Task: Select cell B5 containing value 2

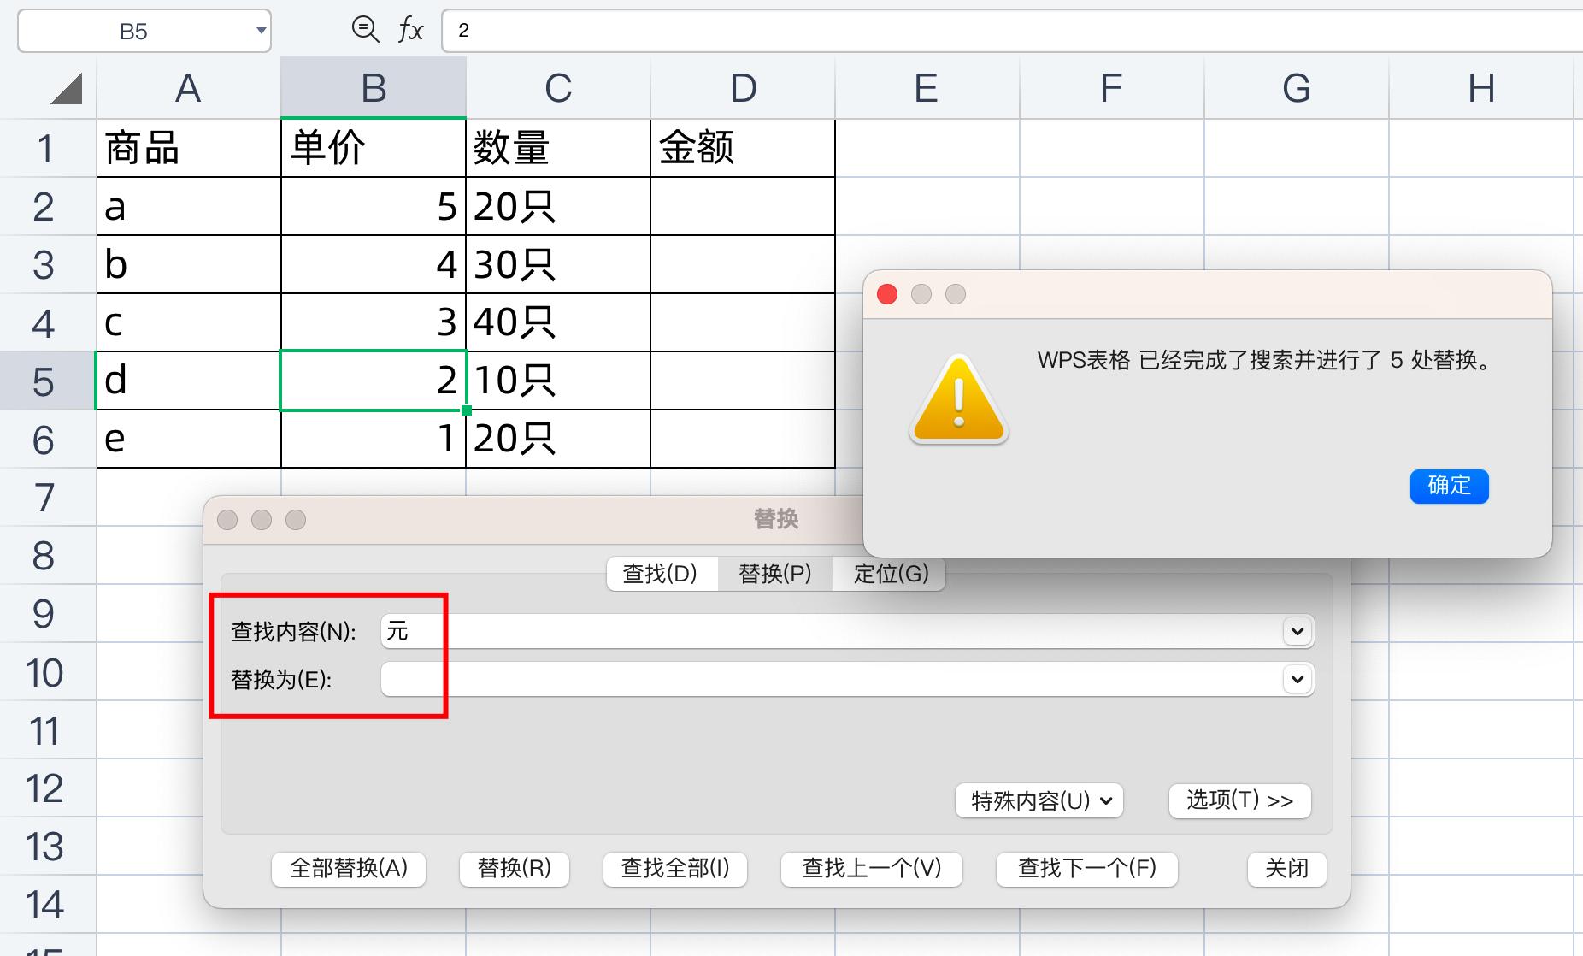Action: tap(372, 381)
